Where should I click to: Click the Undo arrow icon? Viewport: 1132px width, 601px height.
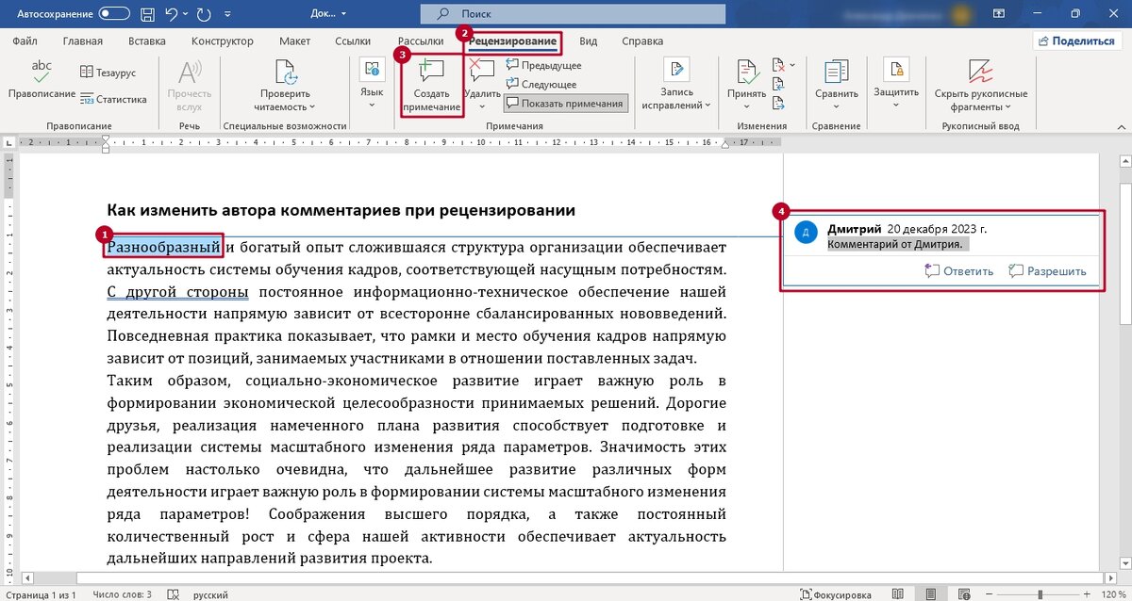click(172, 13)
